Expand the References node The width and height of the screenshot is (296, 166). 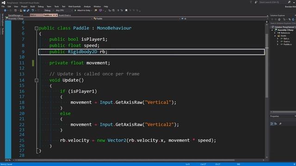[275, 33]
